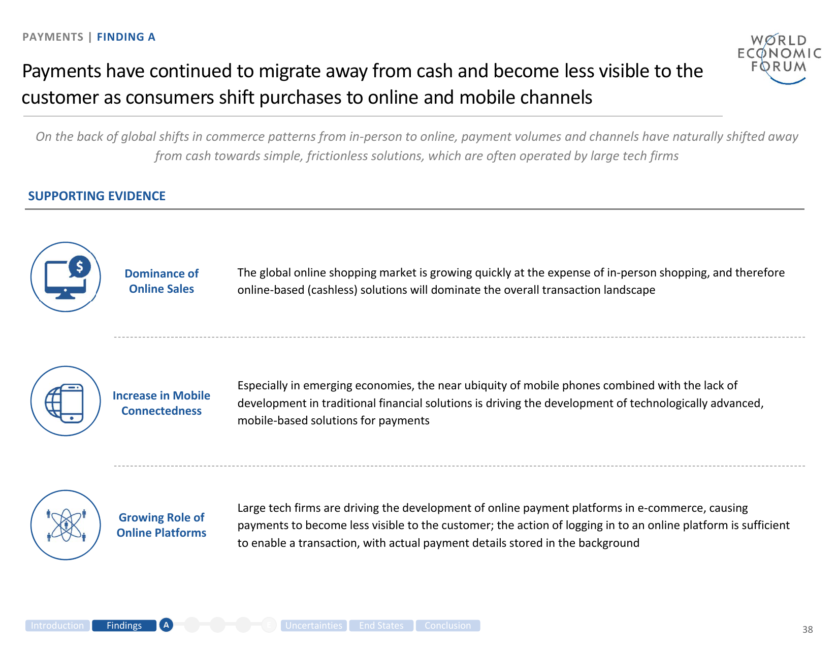Viewport: 838px width, 648px height.
Task: Select the faded Finding E circle
Action: [269, 625]
